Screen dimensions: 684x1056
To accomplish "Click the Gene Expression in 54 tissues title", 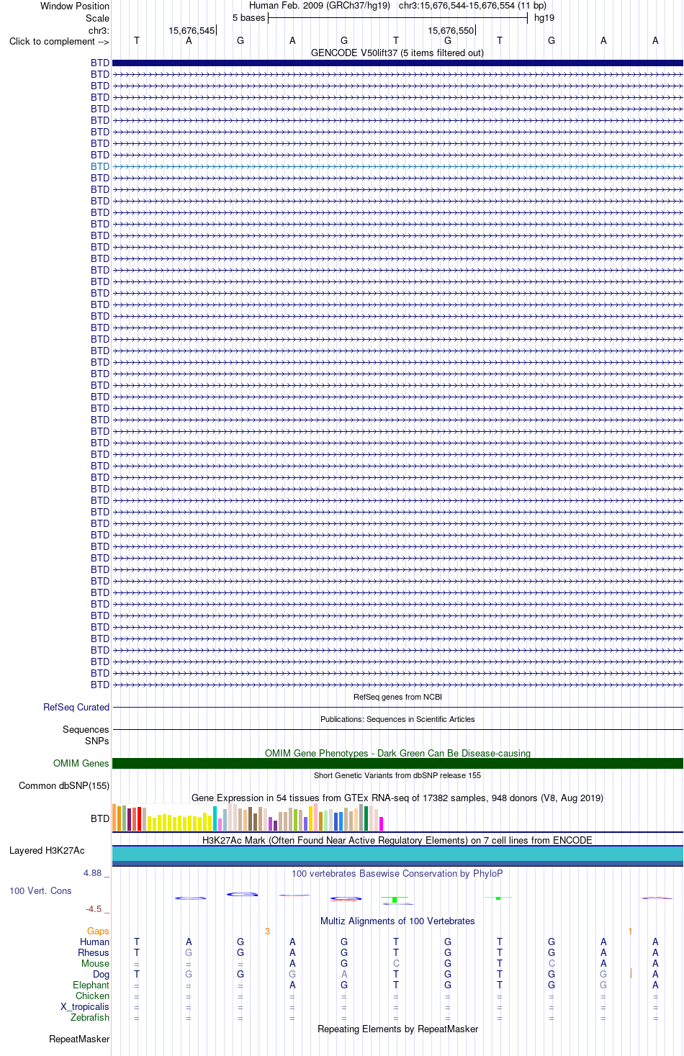I will pyautogui.click(x=397, y=798).
